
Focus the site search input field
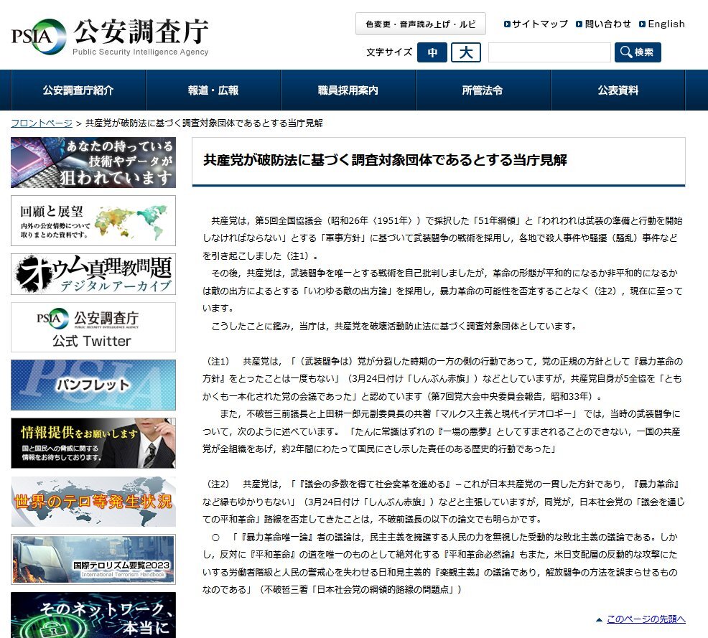[549, 52]
